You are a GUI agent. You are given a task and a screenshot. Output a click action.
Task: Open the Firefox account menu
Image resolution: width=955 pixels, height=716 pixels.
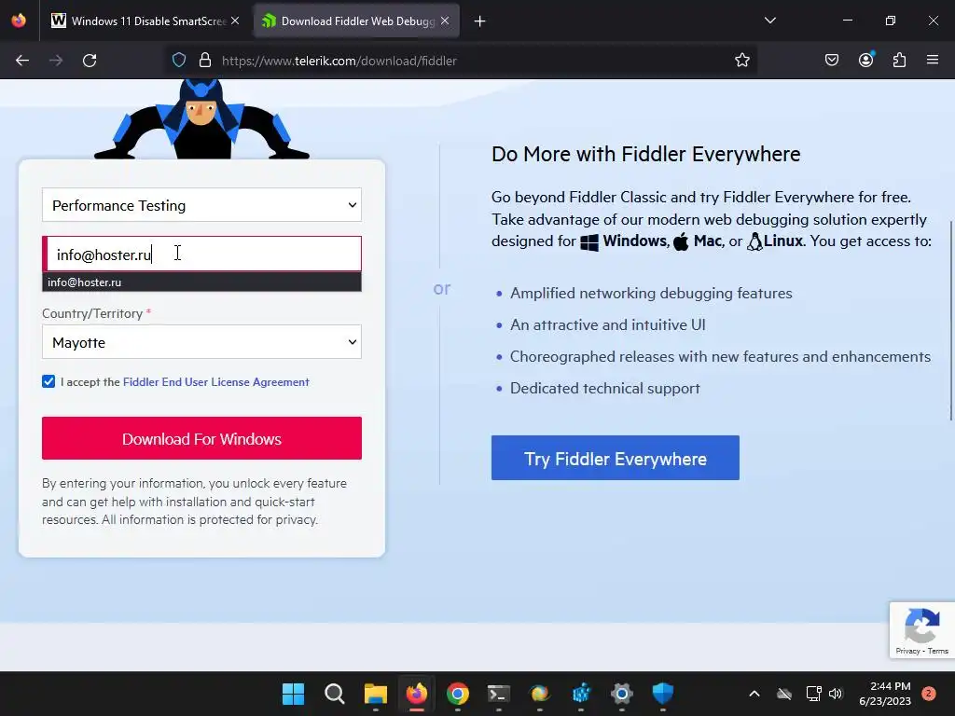click(x=866, y=61)
